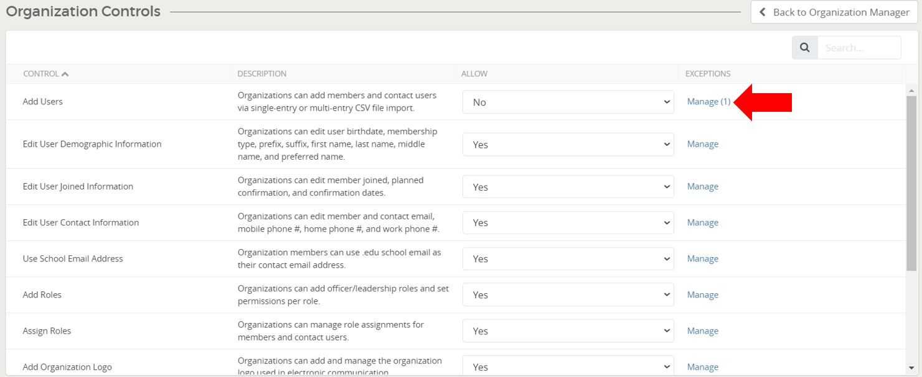Click inside the Search field
The height and width of the screenshot is (377, 922).
pos(859,47)
